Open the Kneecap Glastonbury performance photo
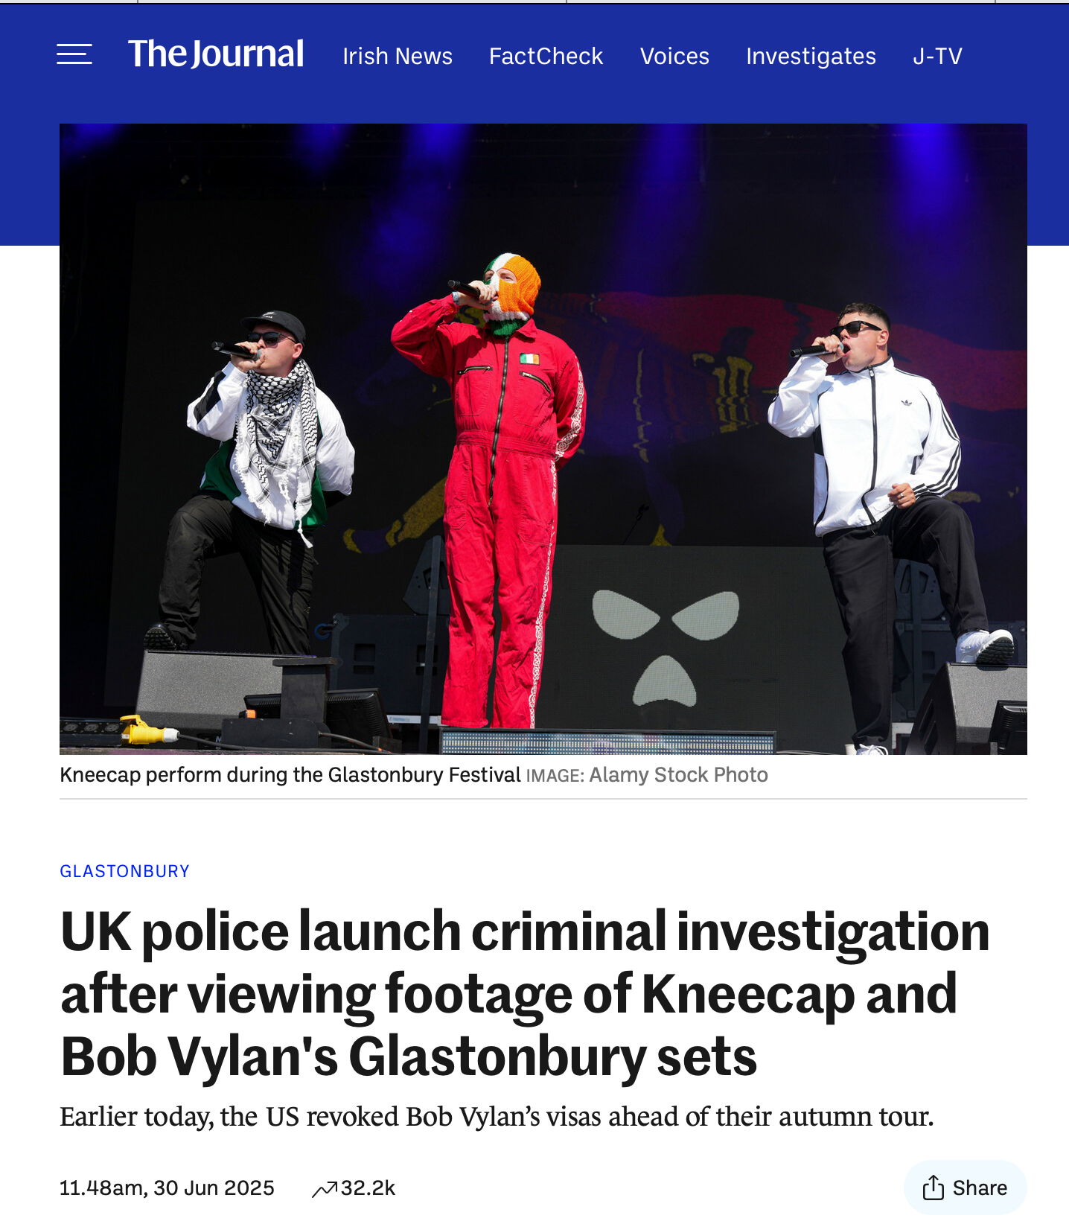Viewport: 1069px width, 1224px height. tap(543, 439)
